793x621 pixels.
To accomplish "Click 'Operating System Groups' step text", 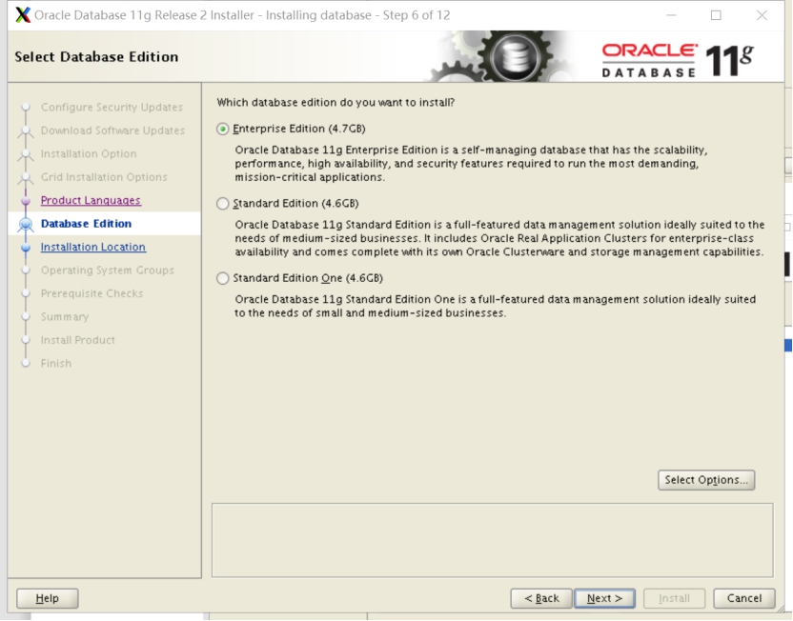I will pos(107,270).
